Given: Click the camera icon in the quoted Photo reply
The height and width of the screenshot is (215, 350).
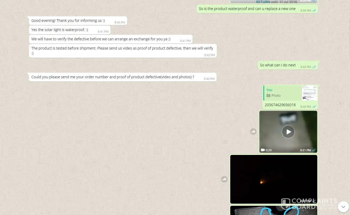Looking at the screenshot, I should (x=269, y=96).
